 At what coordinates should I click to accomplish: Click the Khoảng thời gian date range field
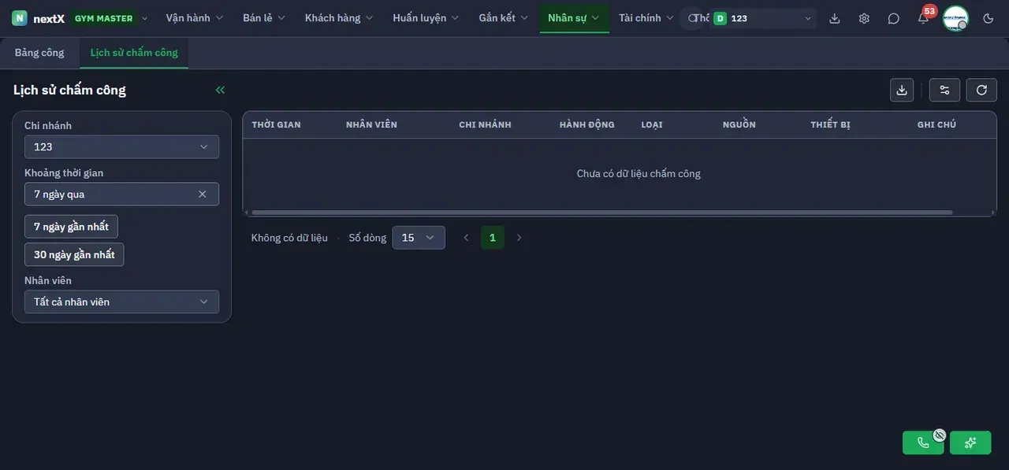(x=121, y=194)
